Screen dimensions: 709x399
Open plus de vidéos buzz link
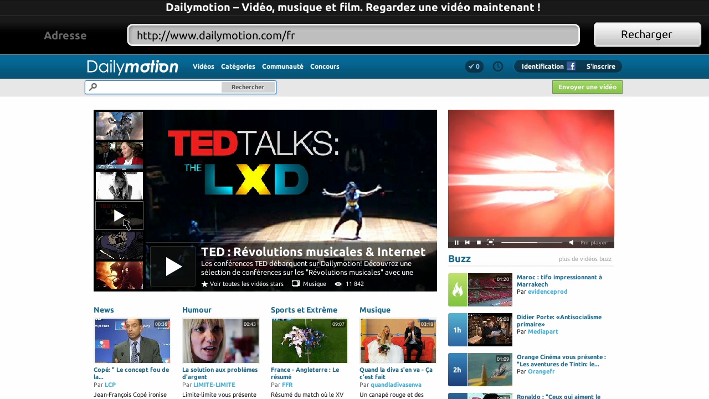coord(585,259)
